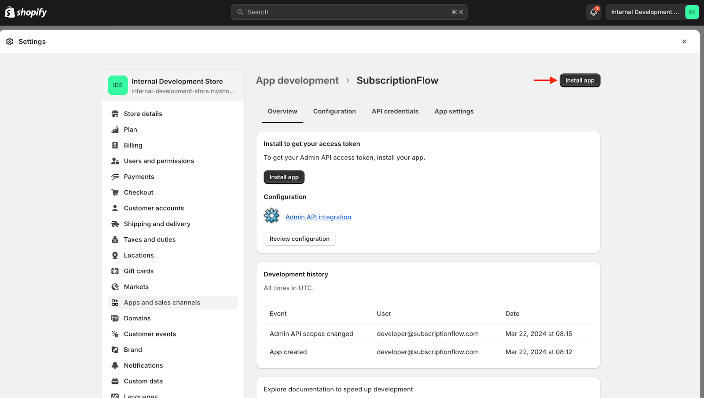Click the Admin API integration gear icon
The width and height of the screenshot is (704, 398).
[x=271, y=216]
